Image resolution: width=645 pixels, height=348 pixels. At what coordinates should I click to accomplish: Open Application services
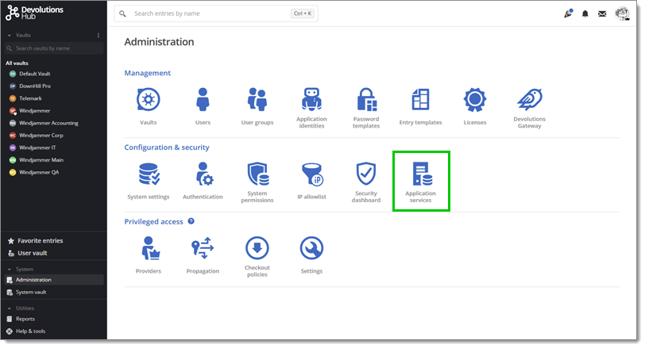pyautogui.click(x=420, y=182)
